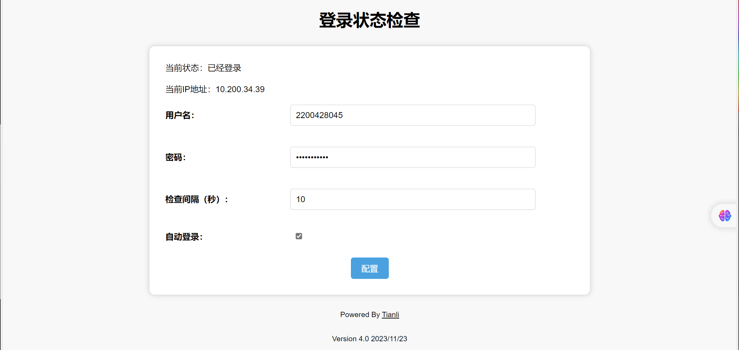Screen dimensions: 739x350
Task: Toggle the 自动登录 auto-login checkbox
Action: (x=299, y=236)
